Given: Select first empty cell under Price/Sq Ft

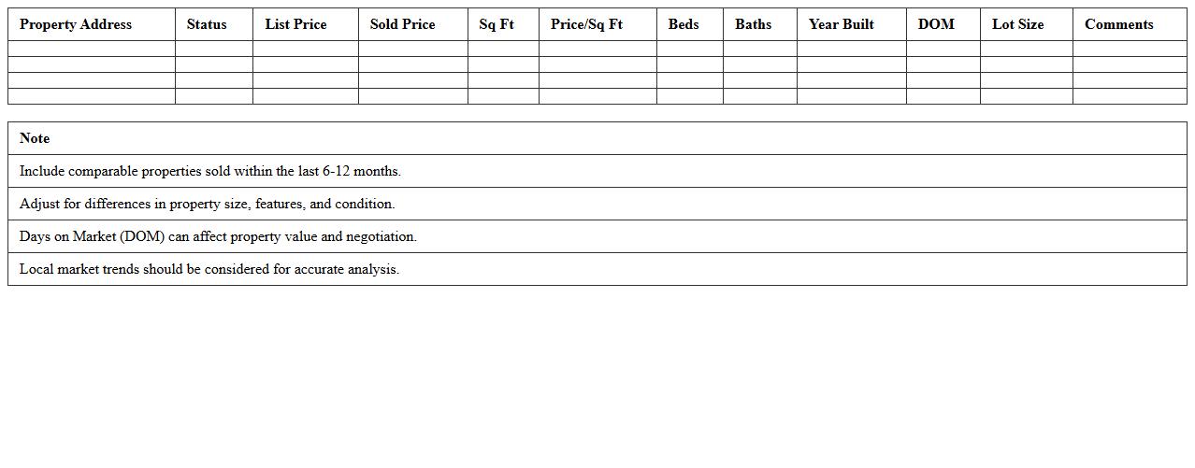Looking at the screenshot, I should point(597,49).
